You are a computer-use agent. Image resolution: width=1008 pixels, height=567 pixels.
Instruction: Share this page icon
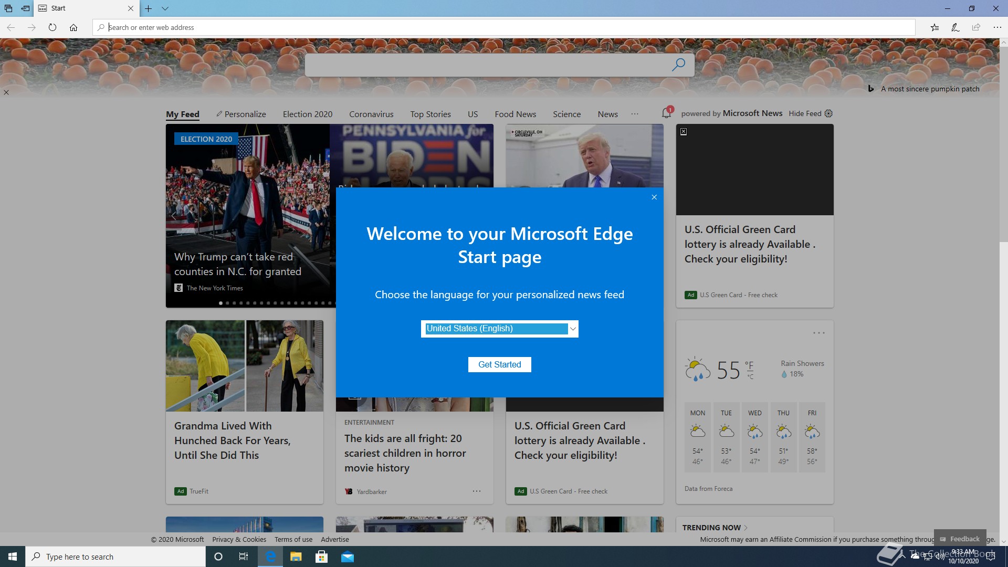tap(976, 27)
